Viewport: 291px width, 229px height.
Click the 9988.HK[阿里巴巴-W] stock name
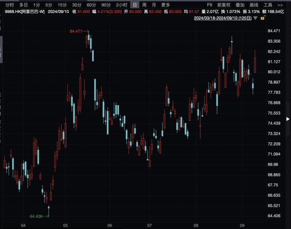25,12
